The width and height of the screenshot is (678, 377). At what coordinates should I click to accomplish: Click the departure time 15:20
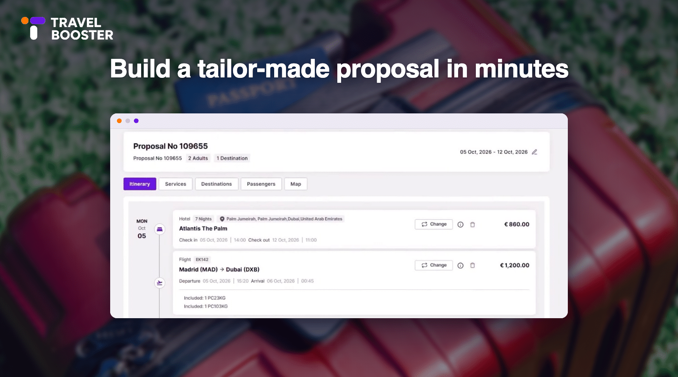pos(243,281)
